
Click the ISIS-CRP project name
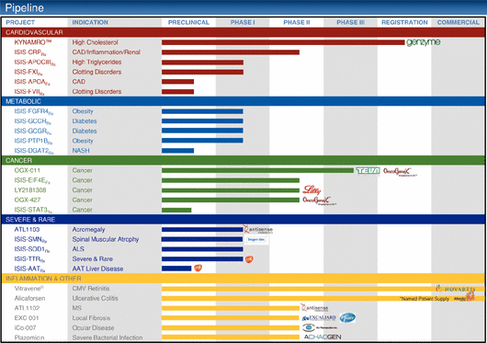(x=30, y=52)
